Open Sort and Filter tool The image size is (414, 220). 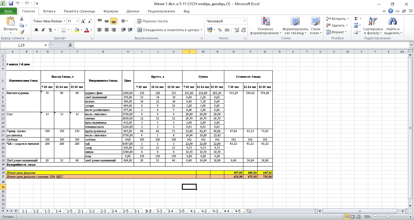[373, 26]
